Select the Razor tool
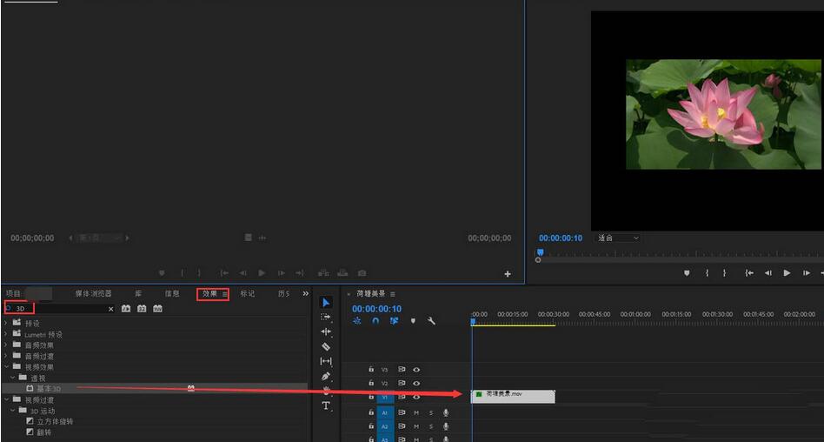This screenshot has height=442, width=824. point(326,347)
